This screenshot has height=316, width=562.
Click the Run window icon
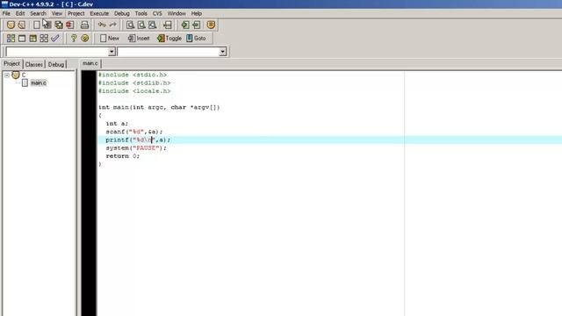(x=22, y=38)
